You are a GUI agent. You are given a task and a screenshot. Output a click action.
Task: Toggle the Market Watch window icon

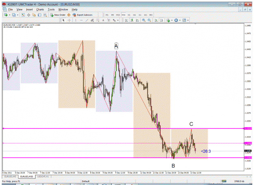[x=23, y=15]
